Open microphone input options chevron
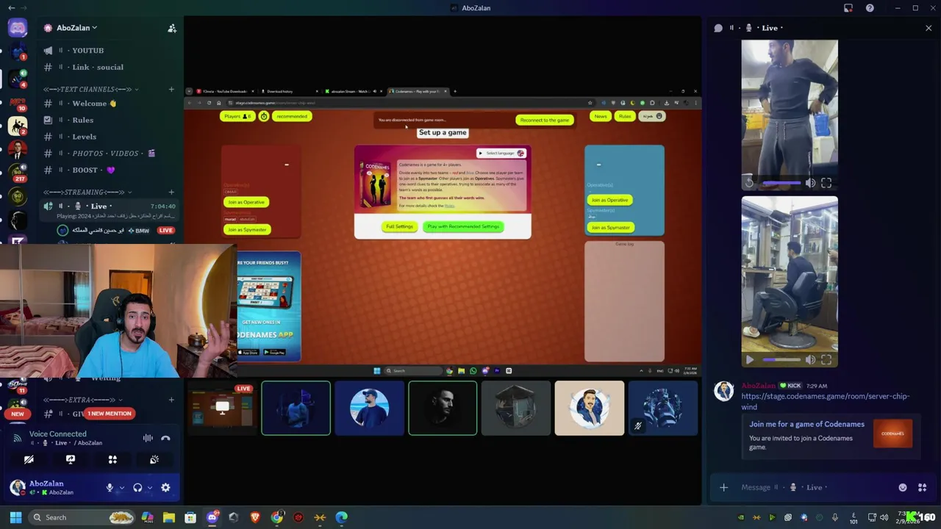 point(121,488)
